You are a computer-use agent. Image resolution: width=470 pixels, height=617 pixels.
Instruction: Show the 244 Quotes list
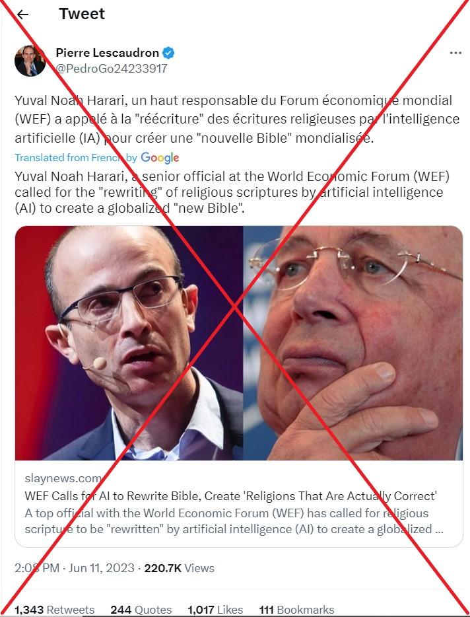[x=141, y=610]
